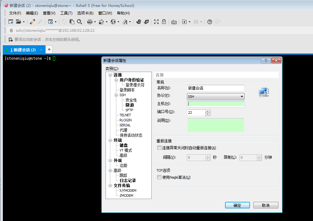Viewport: 313px width, 221px height.
Task: Select 日志记录 in the category tree
Action: [128, 180]
